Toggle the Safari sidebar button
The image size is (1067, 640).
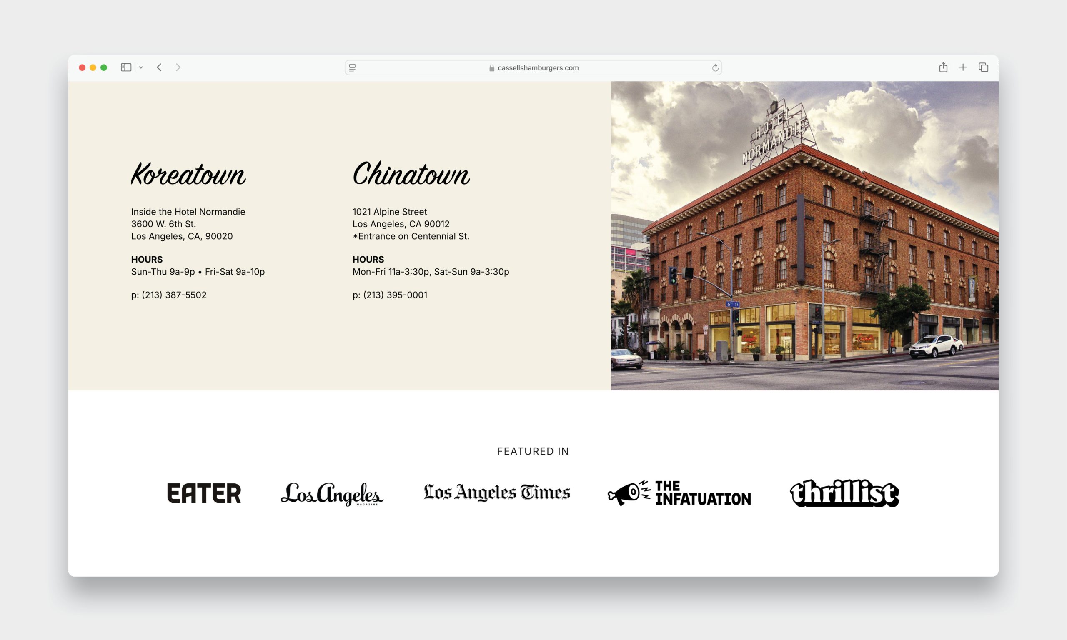pos(126,67)
